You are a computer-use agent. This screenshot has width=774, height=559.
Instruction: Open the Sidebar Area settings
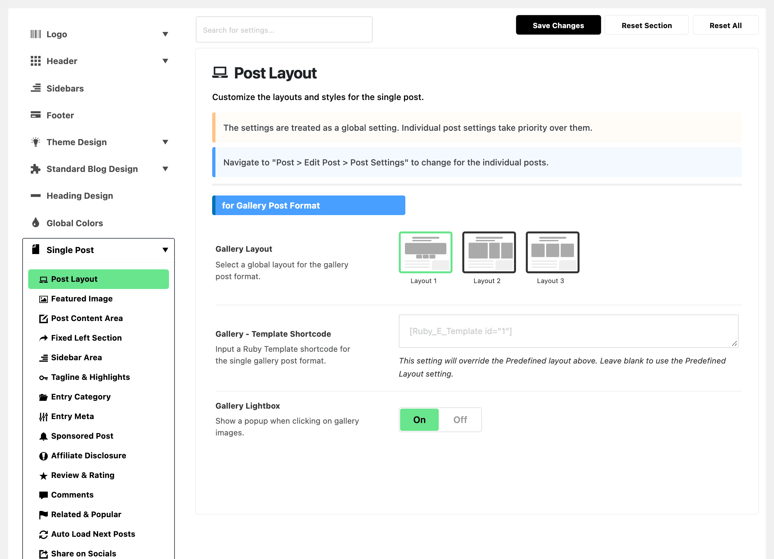coord(98,357)
